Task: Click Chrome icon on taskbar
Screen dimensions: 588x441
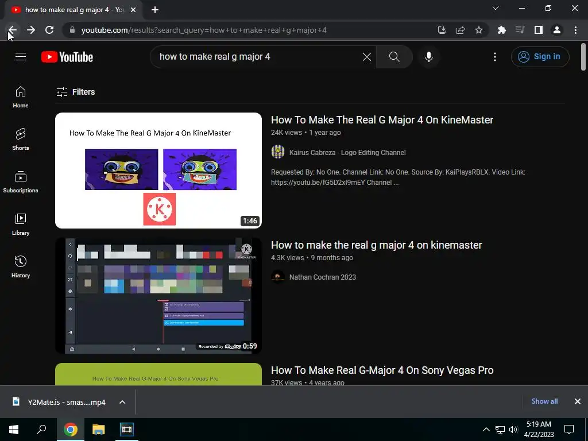Action: [71, 430]
